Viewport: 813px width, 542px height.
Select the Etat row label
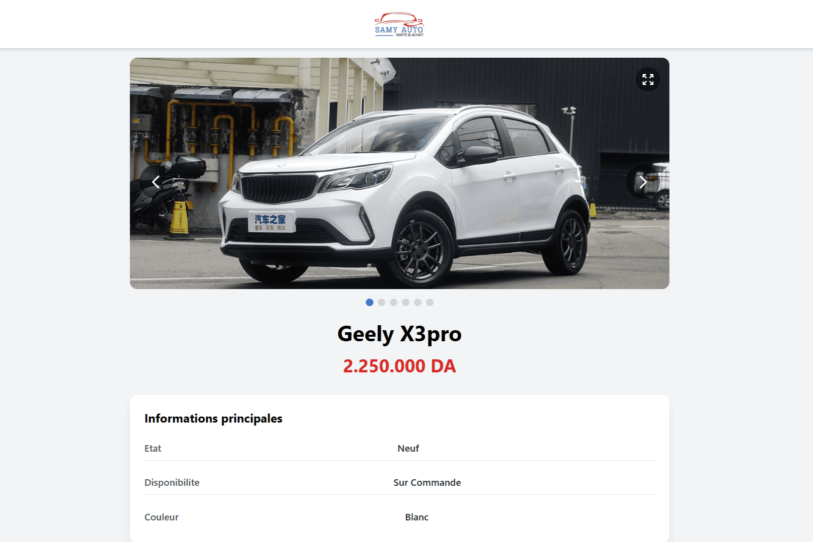153,448
